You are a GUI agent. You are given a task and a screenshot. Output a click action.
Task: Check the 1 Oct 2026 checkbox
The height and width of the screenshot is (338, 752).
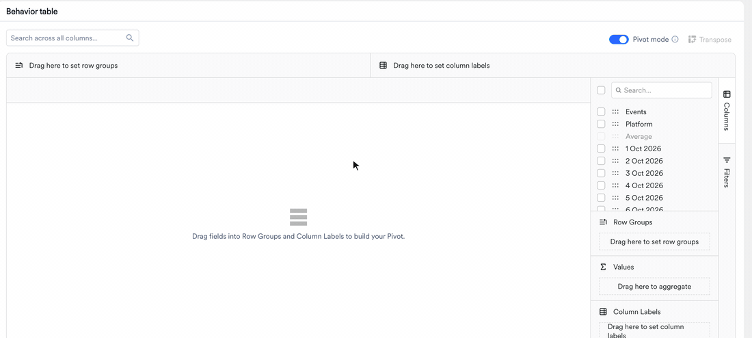pyautogui.click(x=601, y=149)
